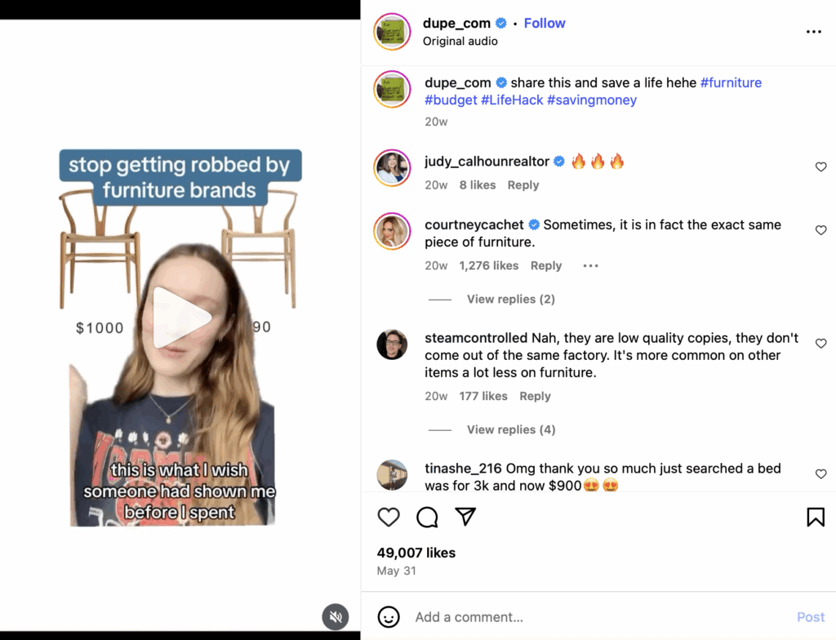The image size is (836, 640).
Task: Like judy_calhounrealtor's comment
Action: click(821, 167)
